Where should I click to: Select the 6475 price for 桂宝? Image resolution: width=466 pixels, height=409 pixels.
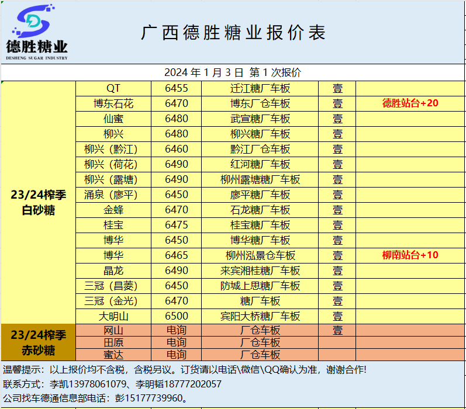tap(177, 225)
